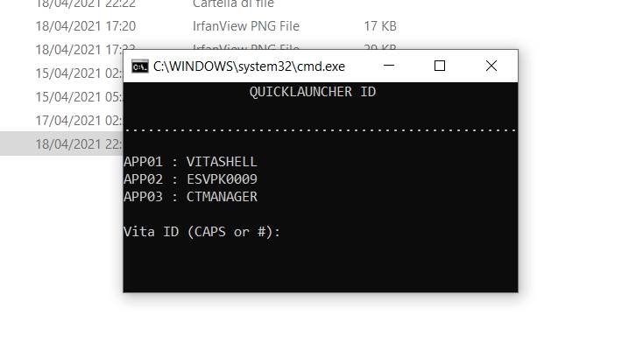Click the dashed separator line in console

coord(320,130)
